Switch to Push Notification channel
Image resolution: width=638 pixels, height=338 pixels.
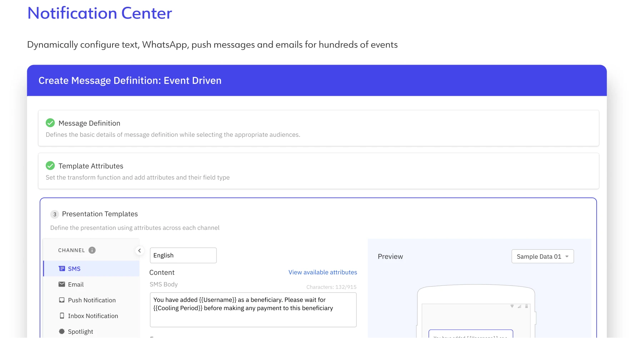pyautogui.click(x=92, y=300)
